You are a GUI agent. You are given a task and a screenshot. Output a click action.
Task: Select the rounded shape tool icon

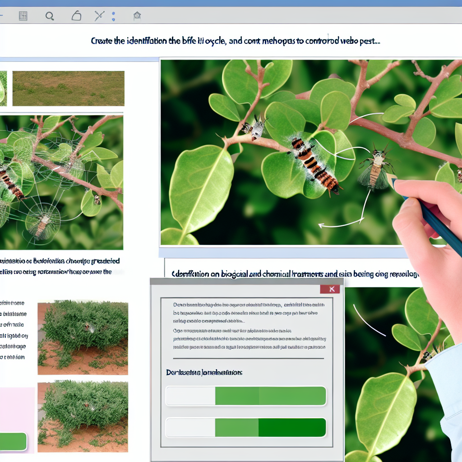click(76, 17)
